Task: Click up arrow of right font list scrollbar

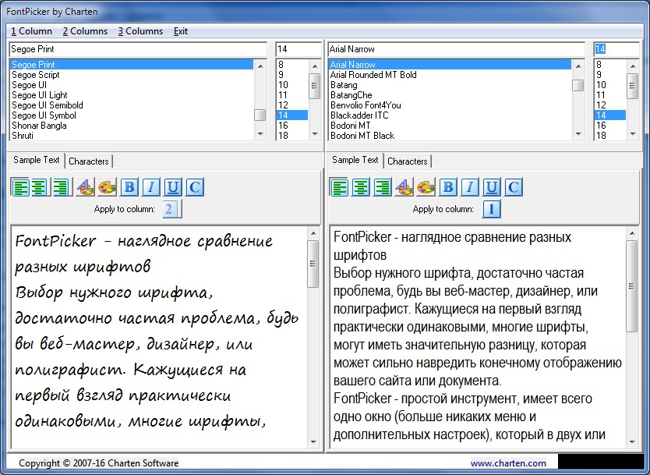Action: pyautogui.click(x=578, y=66)
